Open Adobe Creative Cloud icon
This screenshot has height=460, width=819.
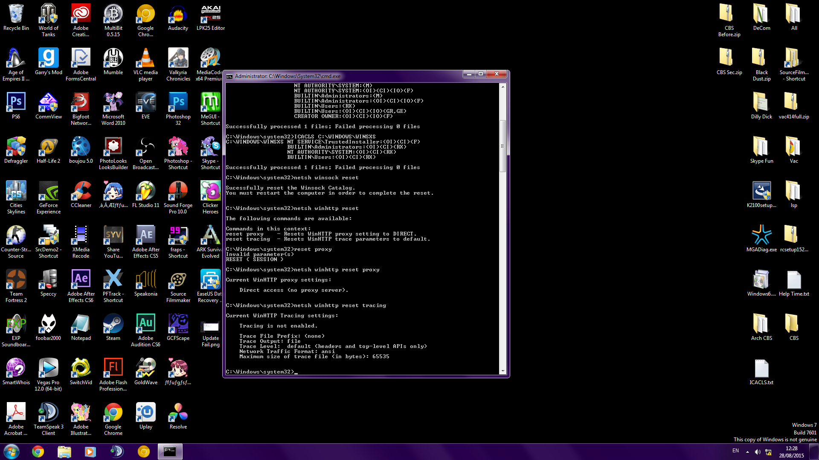tap(81, 20)
